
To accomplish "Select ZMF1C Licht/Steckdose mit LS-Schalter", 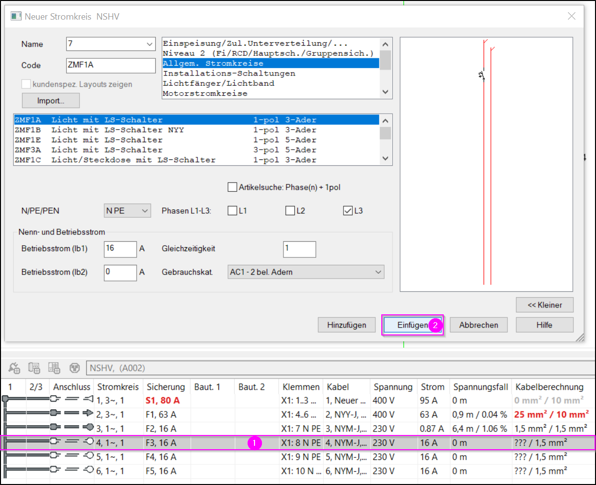I will pyautogui.click(x=197, y=160).
